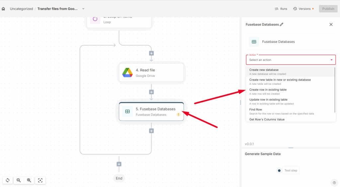Click the zoom out magnifier icon
This screenshot has height=187, width=340.
pyautogui.click(x=19, y=180)
